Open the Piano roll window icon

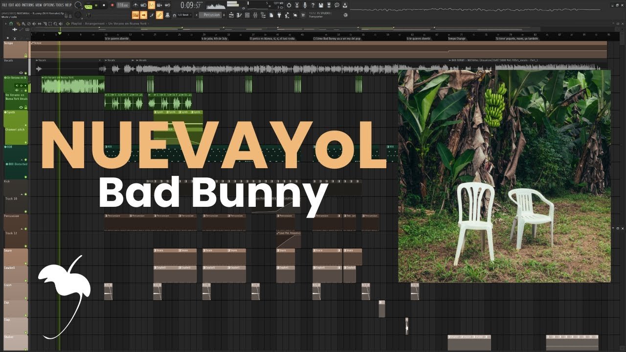239,15
